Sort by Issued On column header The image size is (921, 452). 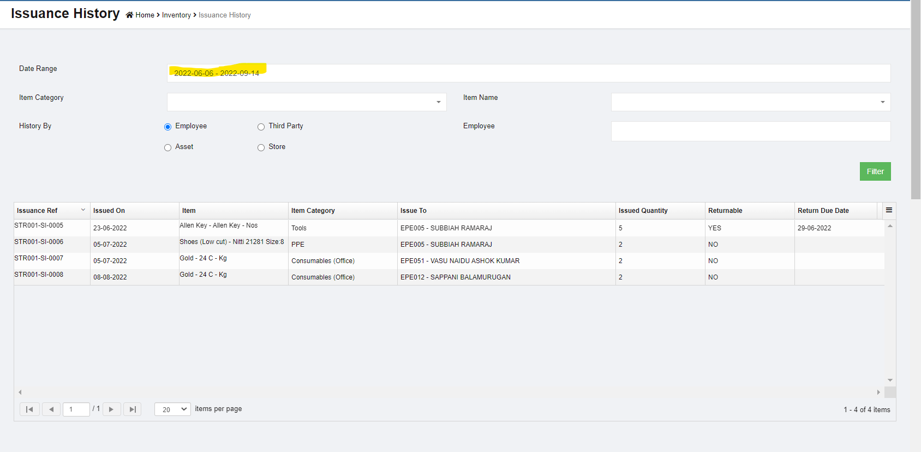[109, 211]
